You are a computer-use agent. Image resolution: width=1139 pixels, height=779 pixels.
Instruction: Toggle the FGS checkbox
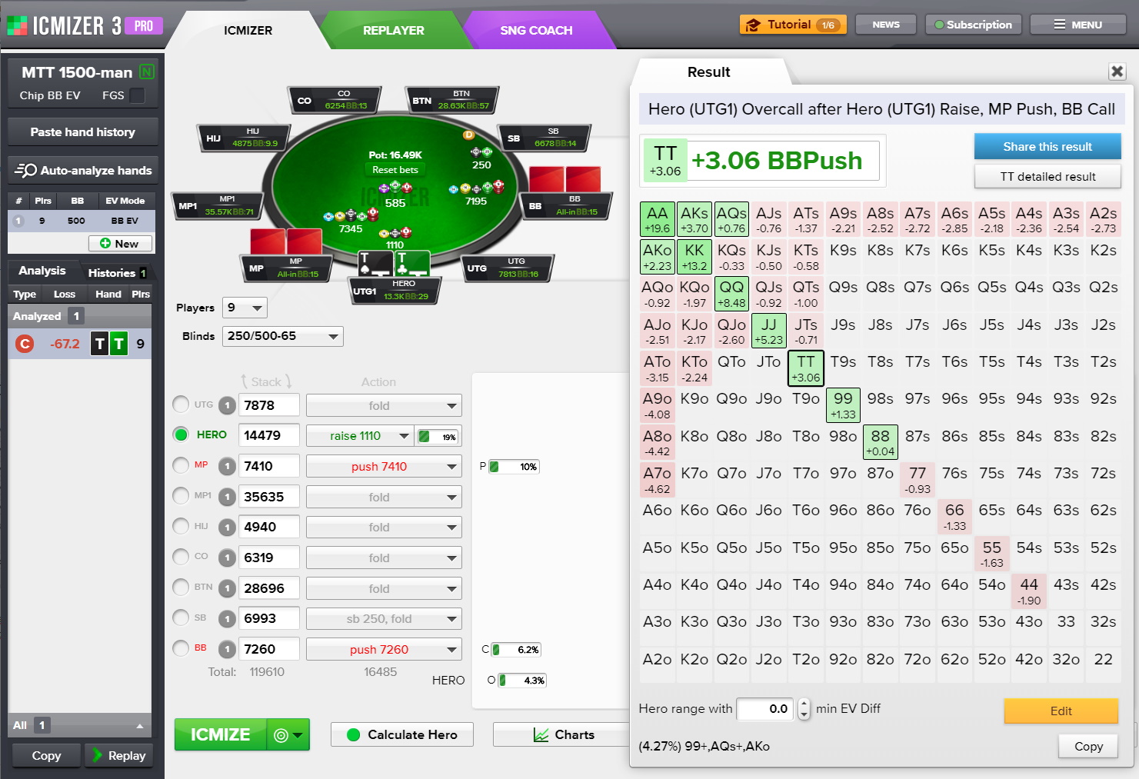click(137, 95)
